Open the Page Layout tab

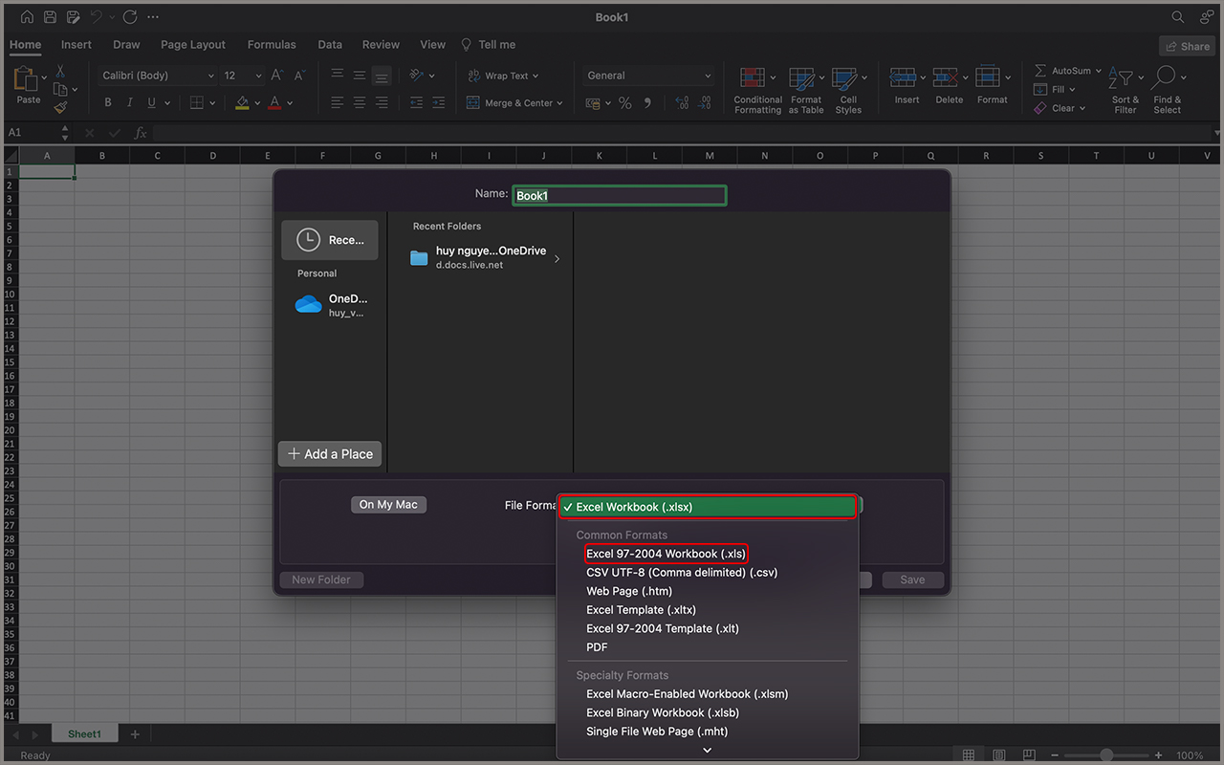[193, 45]
